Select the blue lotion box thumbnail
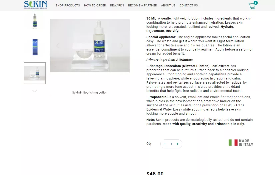This screenshot has height=175, width=275. (x=35, y=47)
